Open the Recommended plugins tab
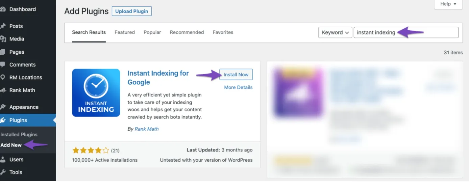 tap(187, 32)
